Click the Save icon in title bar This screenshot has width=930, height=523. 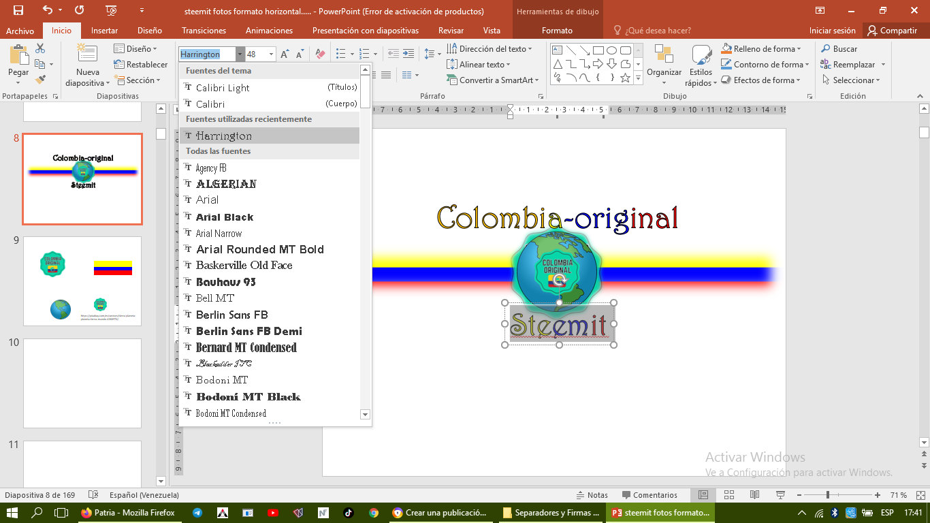(18, 10)
